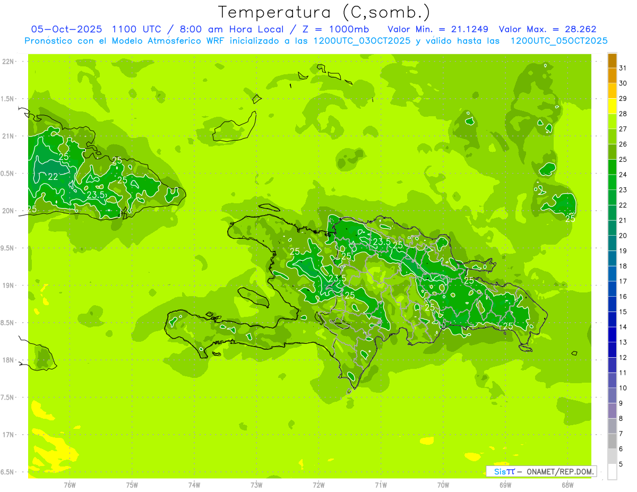The width and height of the screenshot is (637, 492).
Task: Pick the purple swatch between 9 and 10
Action: click(x=612, y=396)
